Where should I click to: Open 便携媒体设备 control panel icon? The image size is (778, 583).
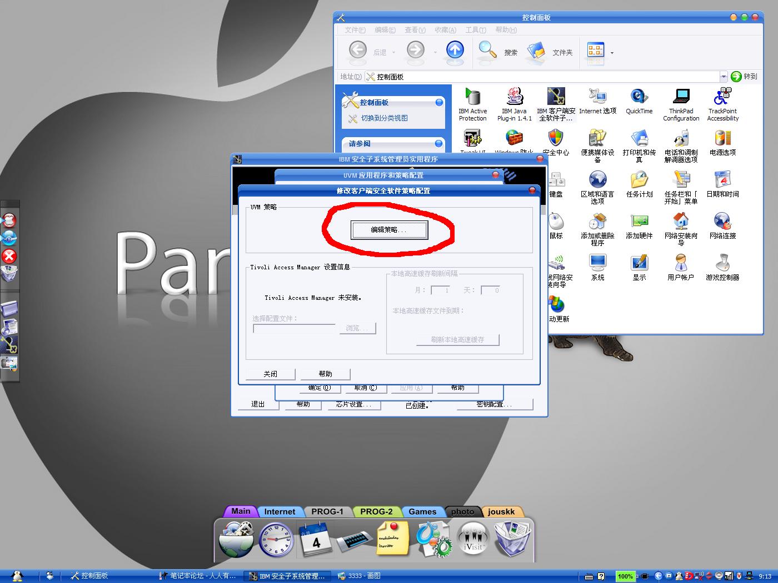coord(597,146)
